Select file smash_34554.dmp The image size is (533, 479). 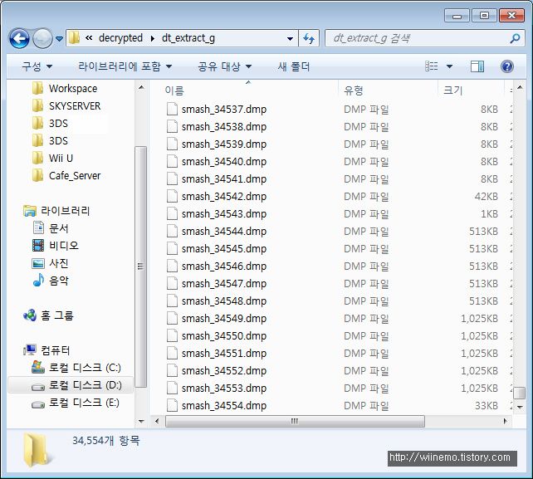[223, 405]
